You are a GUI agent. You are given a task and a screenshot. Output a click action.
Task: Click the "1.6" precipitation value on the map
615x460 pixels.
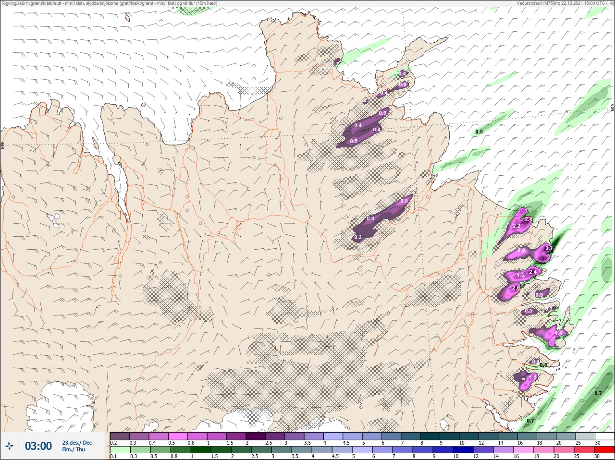(520, 276)
